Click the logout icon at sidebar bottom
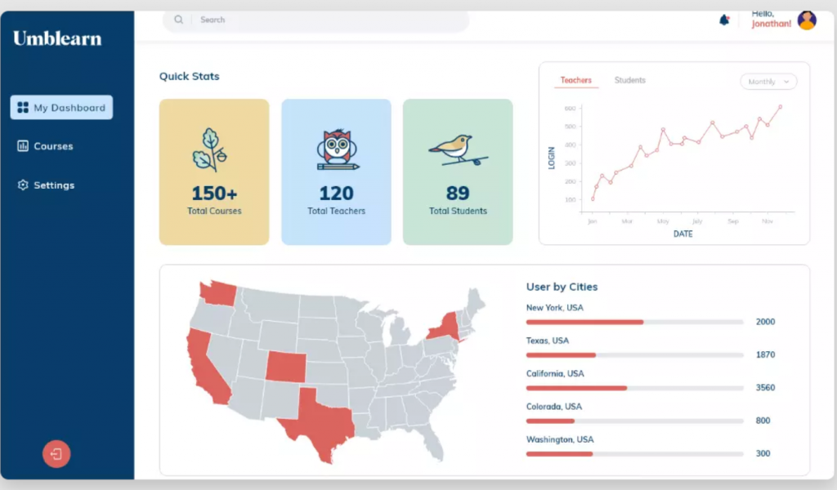Screen dimensions: 837x490 click(56, 454)
